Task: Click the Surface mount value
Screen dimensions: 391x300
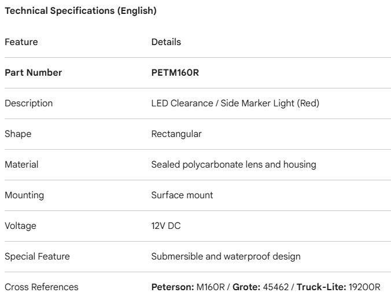Action: tap(182, 195)
